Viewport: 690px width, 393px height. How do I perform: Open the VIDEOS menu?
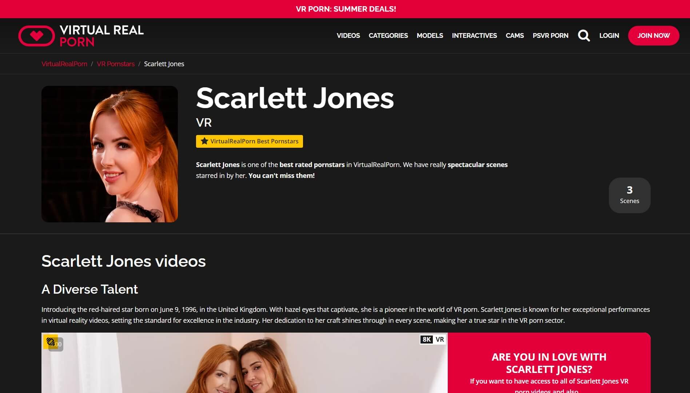coord(348,36)
